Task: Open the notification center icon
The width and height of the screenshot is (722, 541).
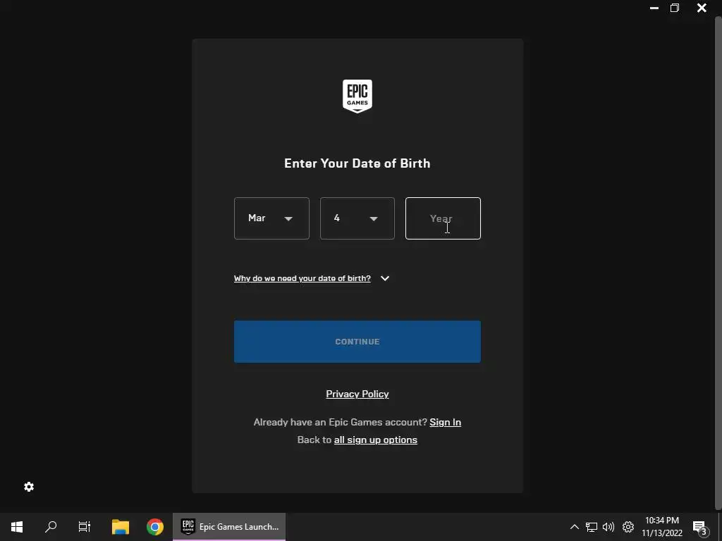Action: coord(699,527)
